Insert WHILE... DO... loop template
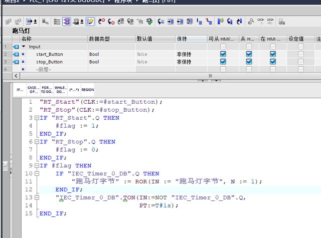This screenshot has height=238, width=321. 61,90
